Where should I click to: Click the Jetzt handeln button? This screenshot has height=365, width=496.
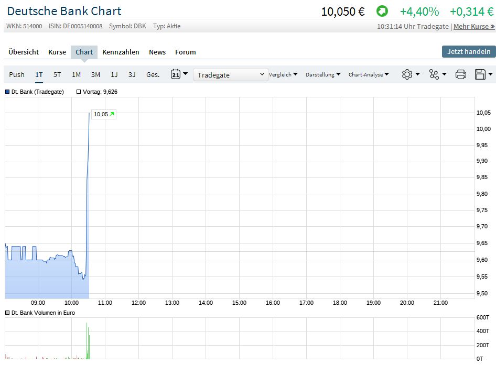(468, 51)
